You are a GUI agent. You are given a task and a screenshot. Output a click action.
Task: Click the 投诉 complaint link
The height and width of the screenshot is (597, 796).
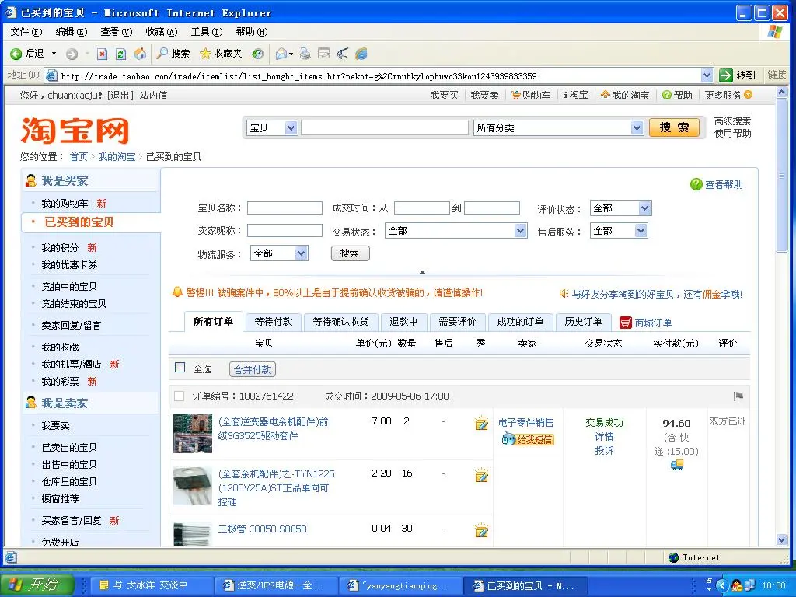point(604,450)
